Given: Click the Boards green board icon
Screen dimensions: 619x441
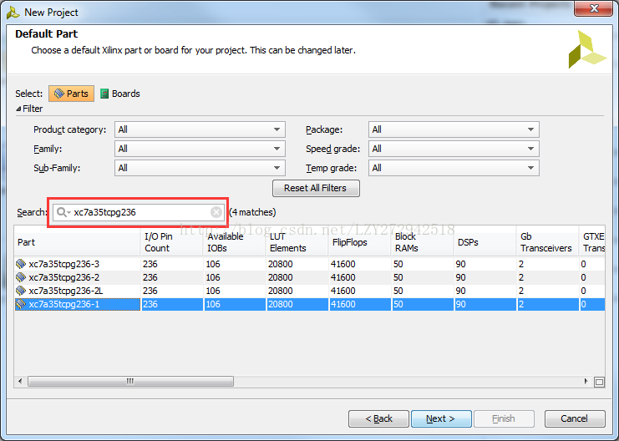Looking at the screenshot, I should point(104,94).
